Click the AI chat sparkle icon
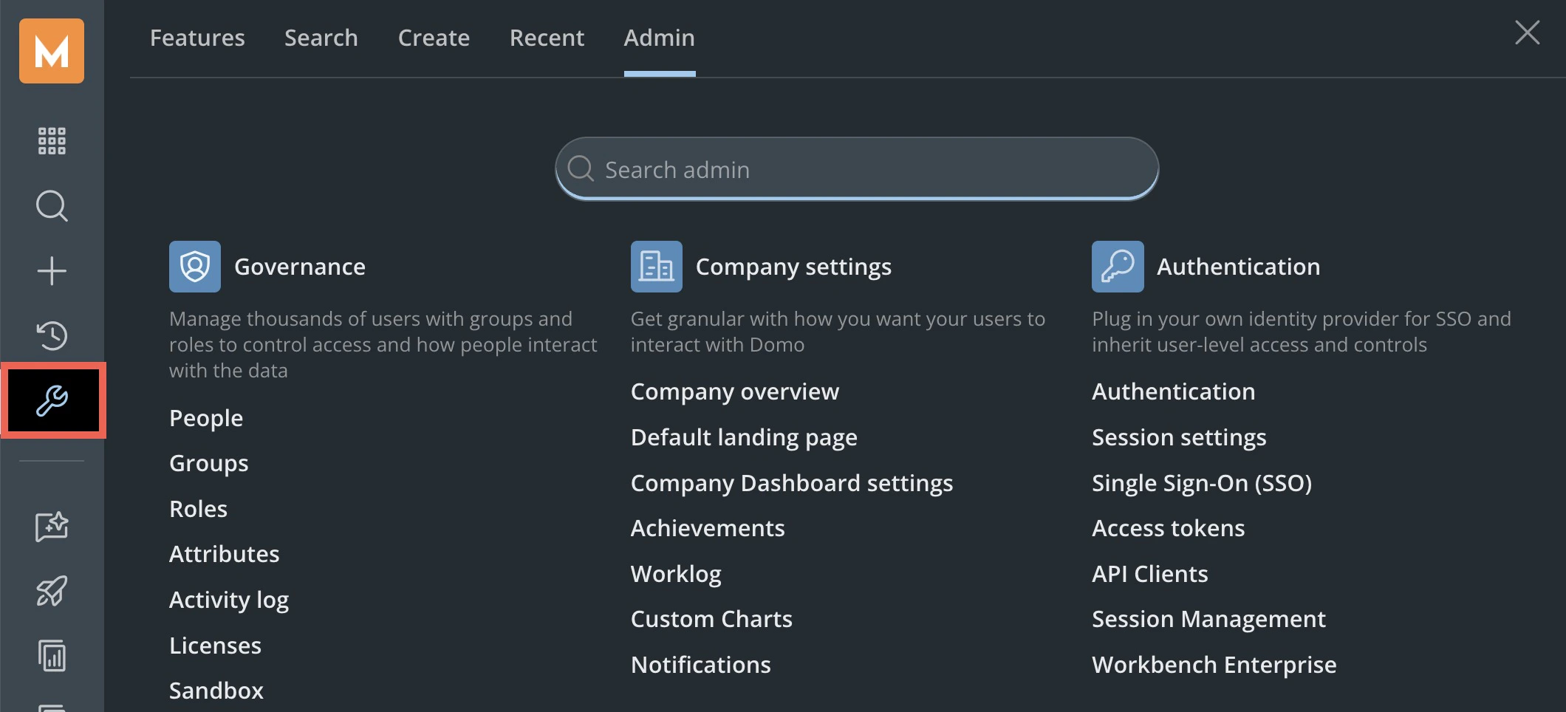This screenshot has height=712, width=1566. pos(52,527)
